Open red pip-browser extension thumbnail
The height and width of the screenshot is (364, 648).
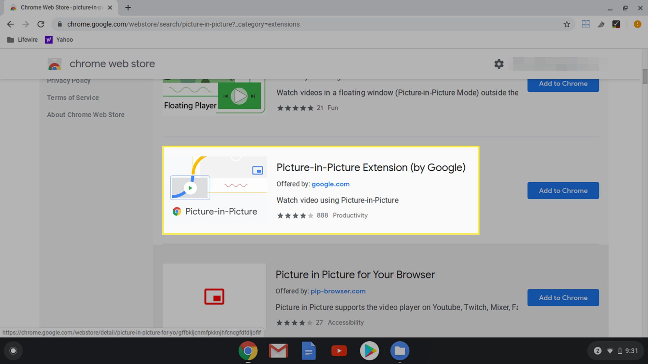[214, 296]
